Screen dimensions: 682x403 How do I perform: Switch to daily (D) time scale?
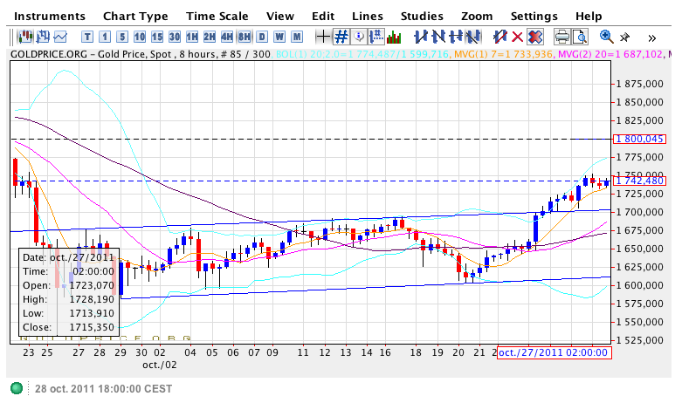point(262,37)
